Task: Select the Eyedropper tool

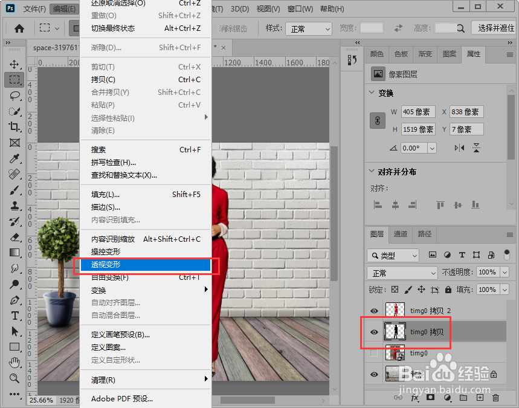Action: (x=13, y=158)
